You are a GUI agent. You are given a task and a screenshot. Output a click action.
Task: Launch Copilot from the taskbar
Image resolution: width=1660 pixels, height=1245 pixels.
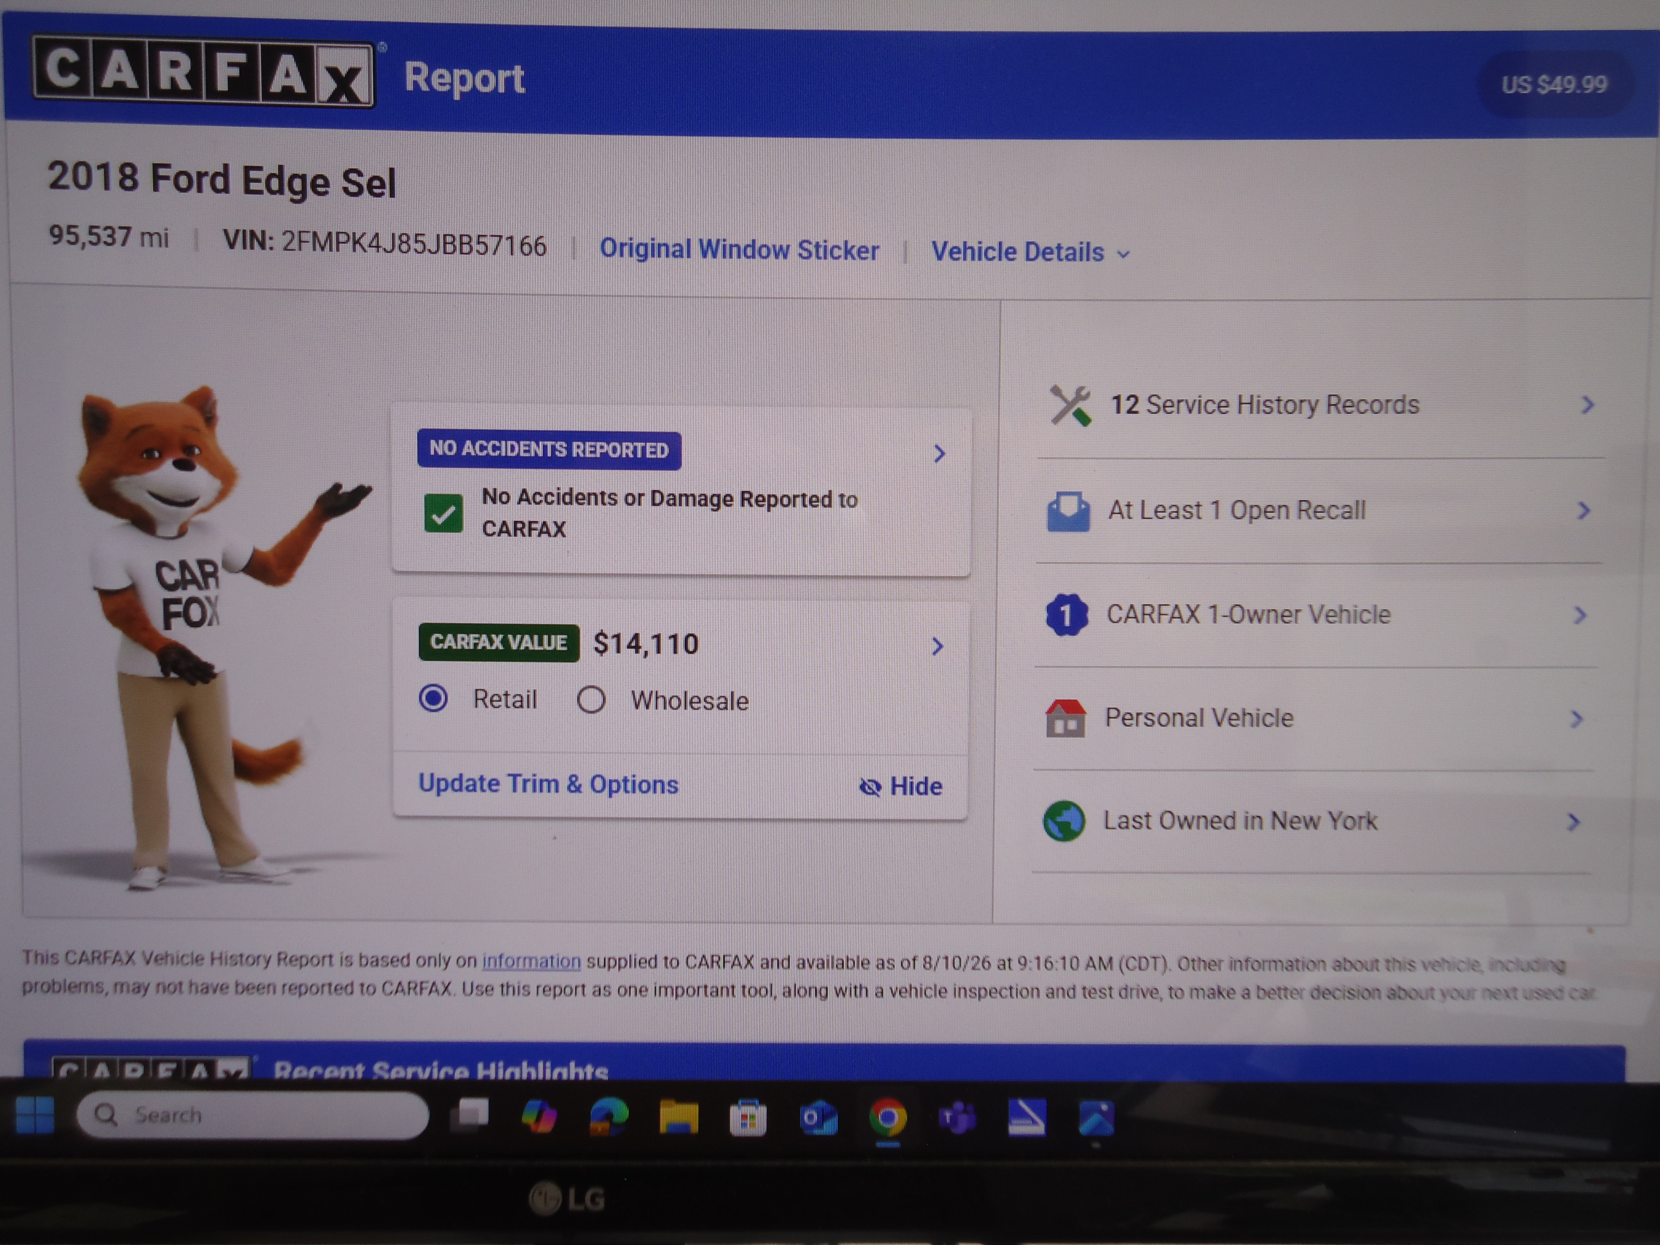(x=539, y=1117)
